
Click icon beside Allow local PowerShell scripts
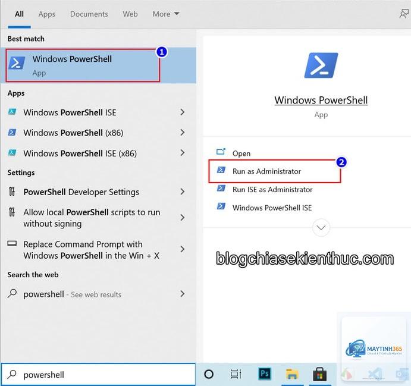click(12, 212)
